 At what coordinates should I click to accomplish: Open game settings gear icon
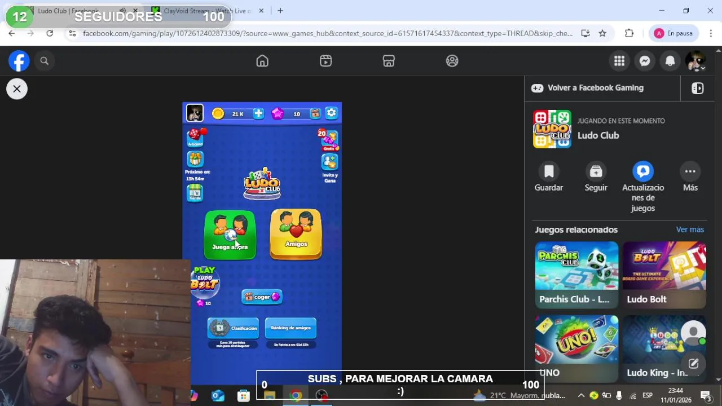[331, 113]
